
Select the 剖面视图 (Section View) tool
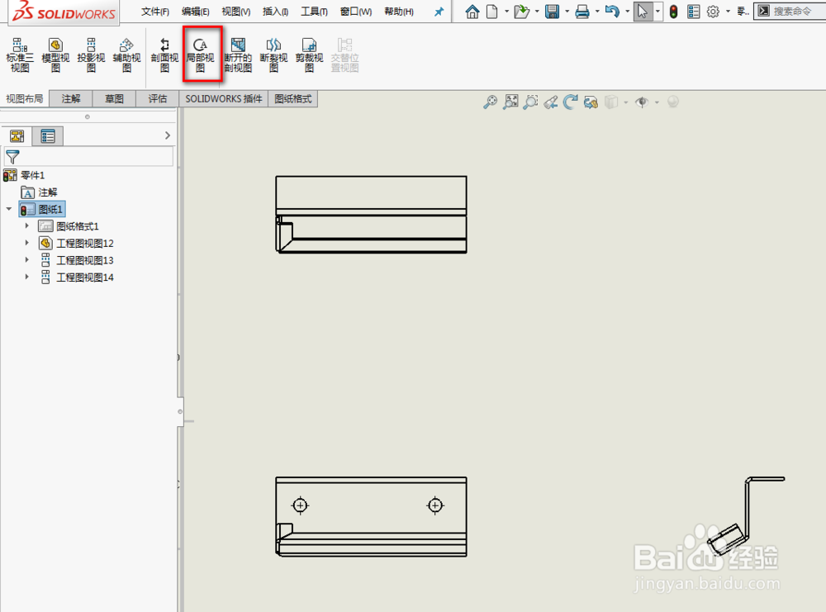click(164, 53)
